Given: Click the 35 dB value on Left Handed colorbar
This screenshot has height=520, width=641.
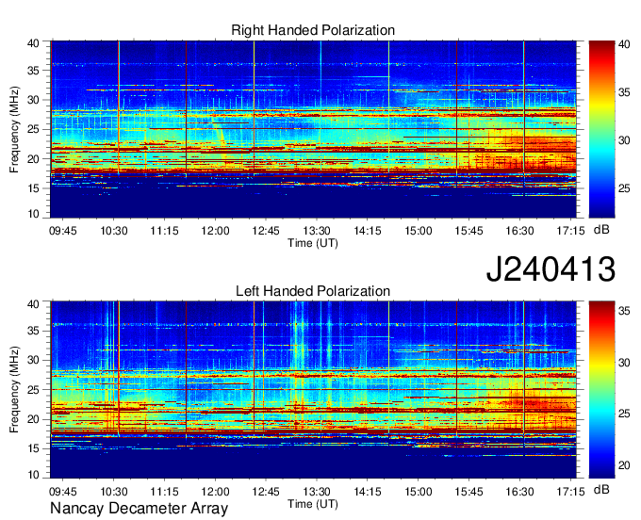Looking at the screenshot, I should click(624, 311).
